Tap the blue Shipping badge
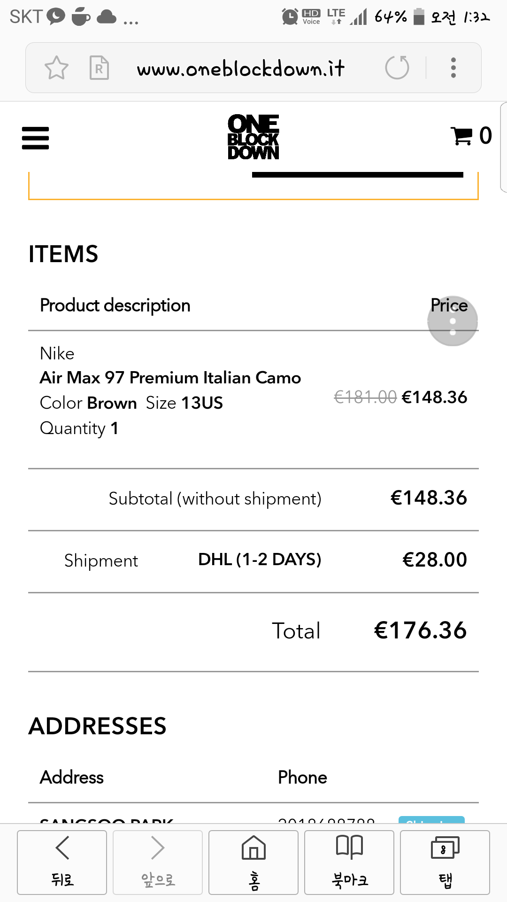This screenshot has width=507, height=902. (x=431, y=819)
